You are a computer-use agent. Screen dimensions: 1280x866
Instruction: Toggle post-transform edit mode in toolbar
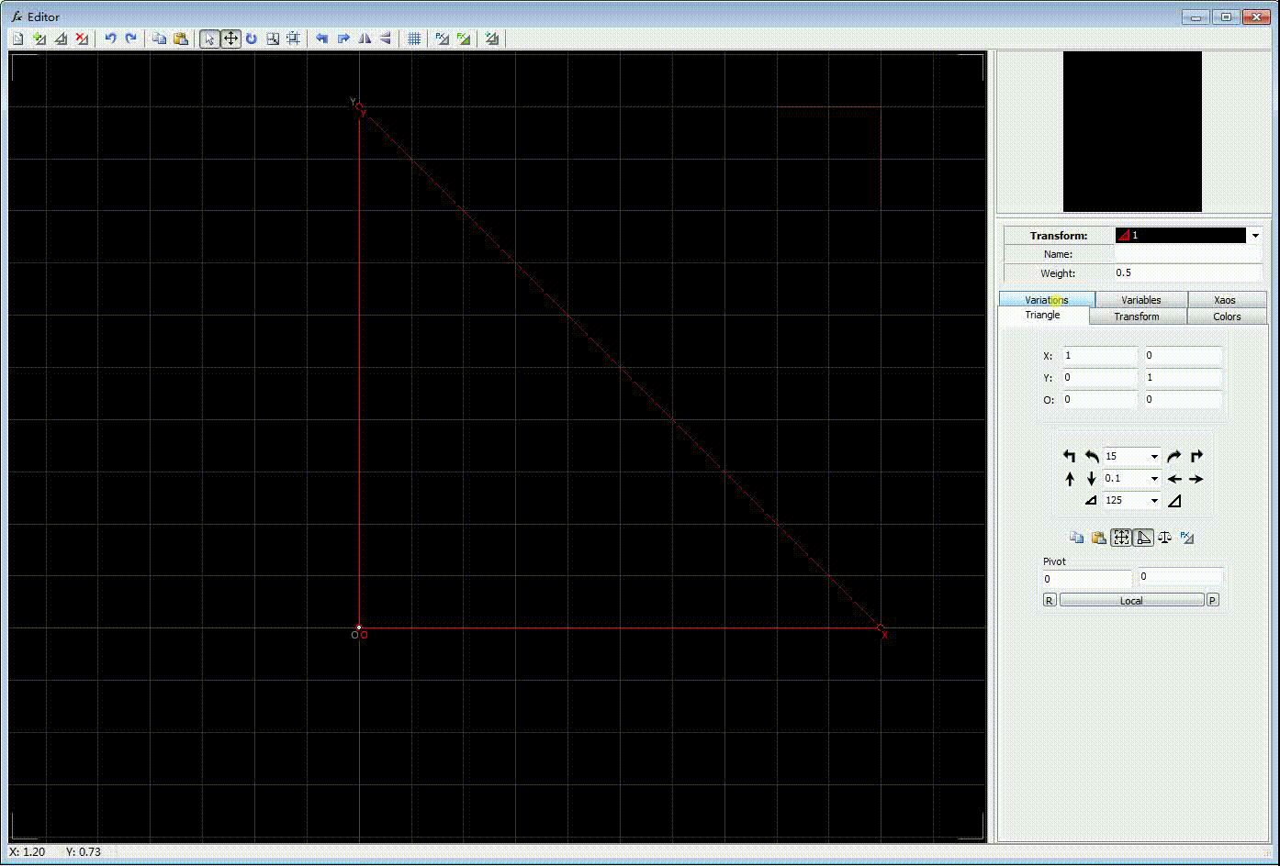click(x=442, y=39)
